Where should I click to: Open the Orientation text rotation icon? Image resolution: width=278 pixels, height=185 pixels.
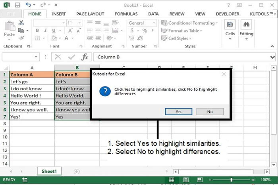110,38
